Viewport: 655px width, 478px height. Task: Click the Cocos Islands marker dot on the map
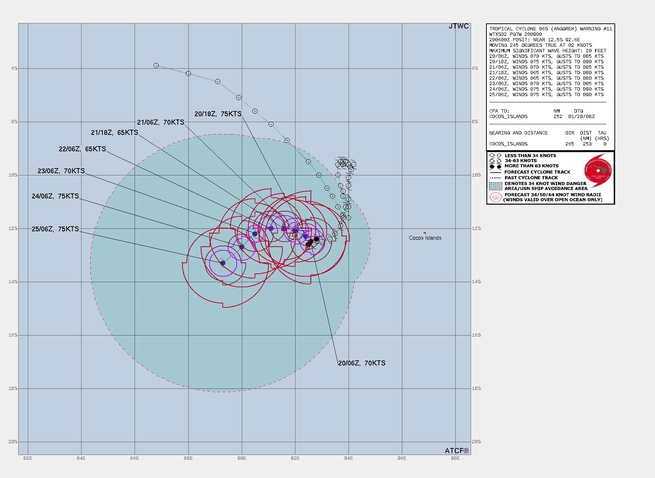[x=425, y=233]
